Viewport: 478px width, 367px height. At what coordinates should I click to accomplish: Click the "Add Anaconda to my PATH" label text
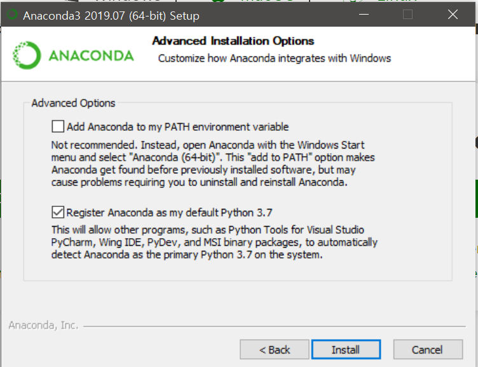click(x=179, y=126)
